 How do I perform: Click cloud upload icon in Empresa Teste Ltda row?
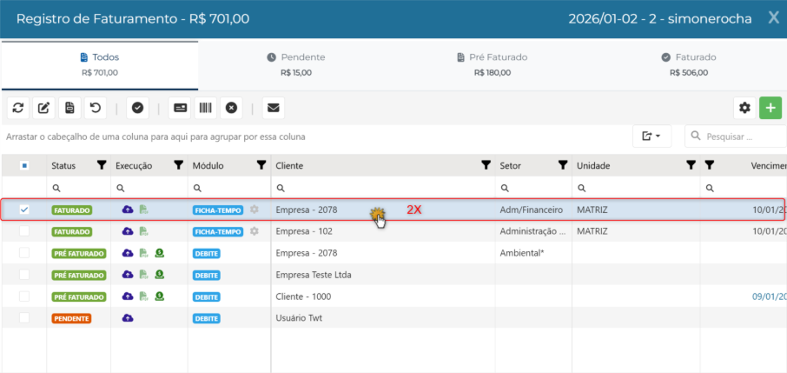128,275
